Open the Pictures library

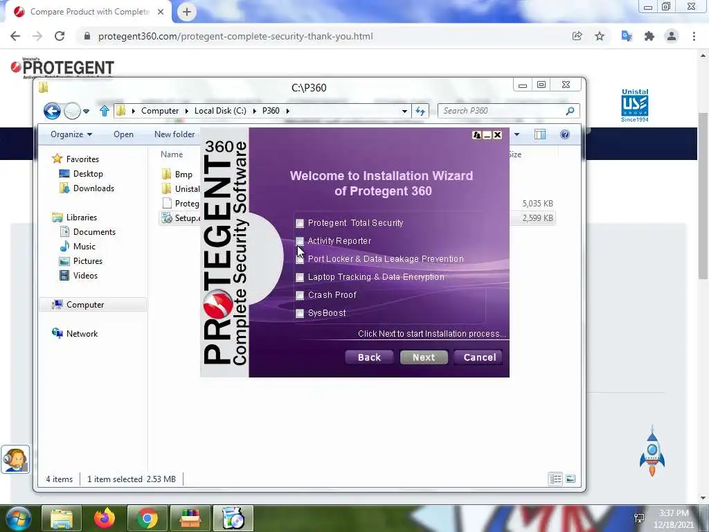88,261
